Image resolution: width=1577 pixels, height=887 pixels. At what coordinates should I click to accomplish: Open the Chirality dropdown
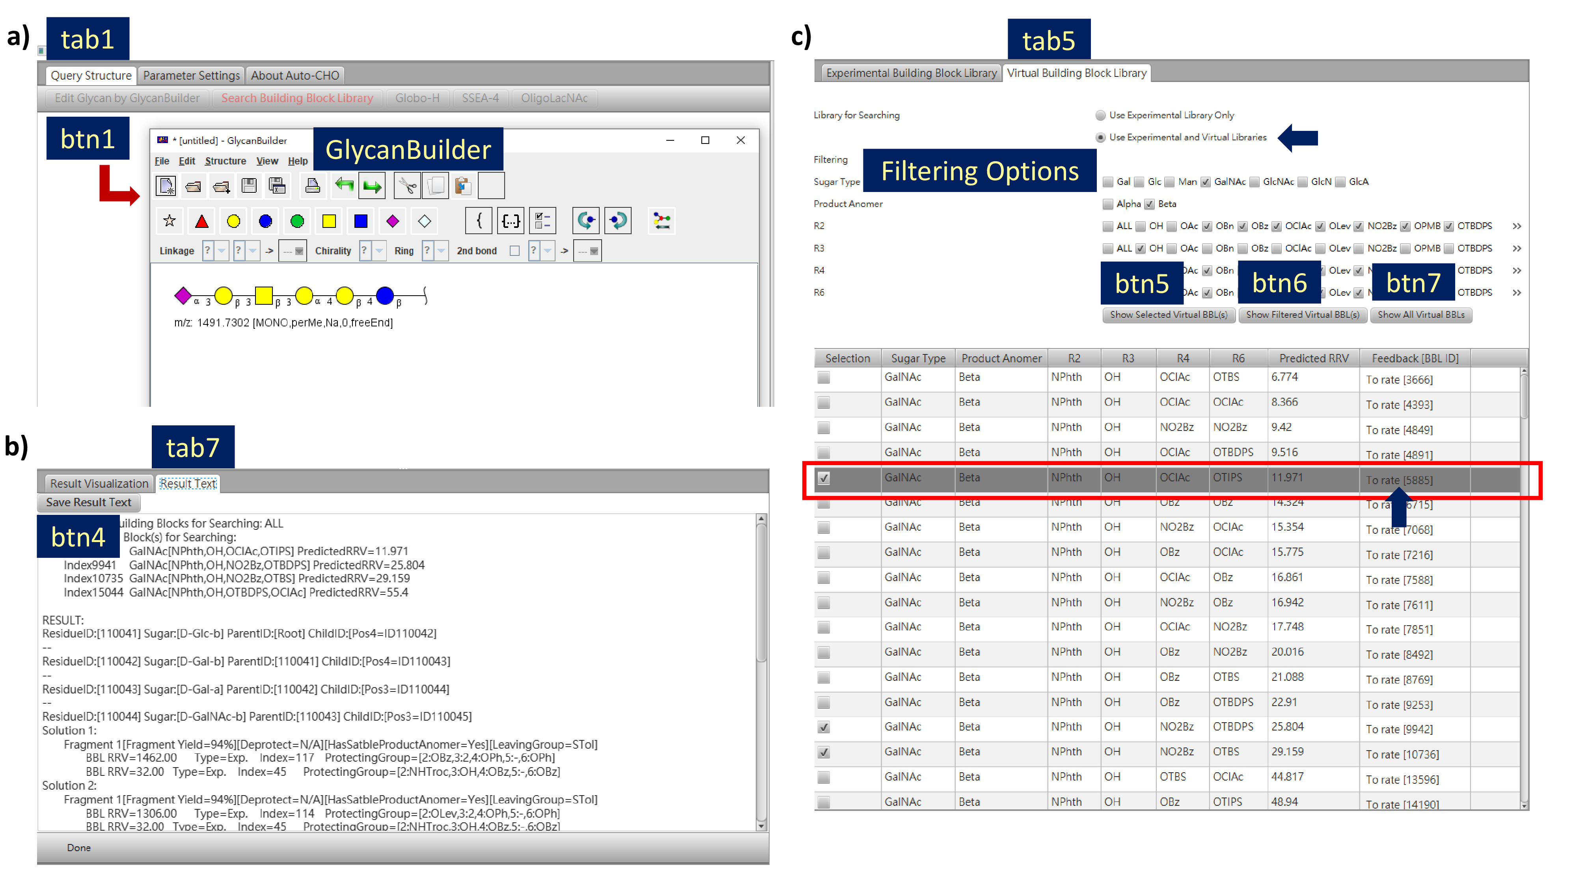tap(379, 251)
